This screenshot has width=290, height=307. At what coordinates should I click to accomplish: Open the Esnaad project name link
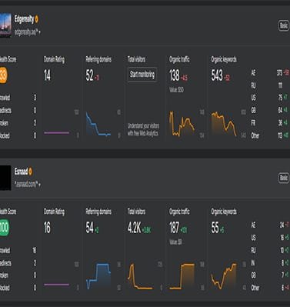click(21, 172)
